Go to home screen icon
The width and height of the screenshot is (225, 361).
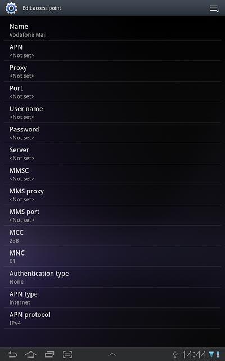click(31, 354)
